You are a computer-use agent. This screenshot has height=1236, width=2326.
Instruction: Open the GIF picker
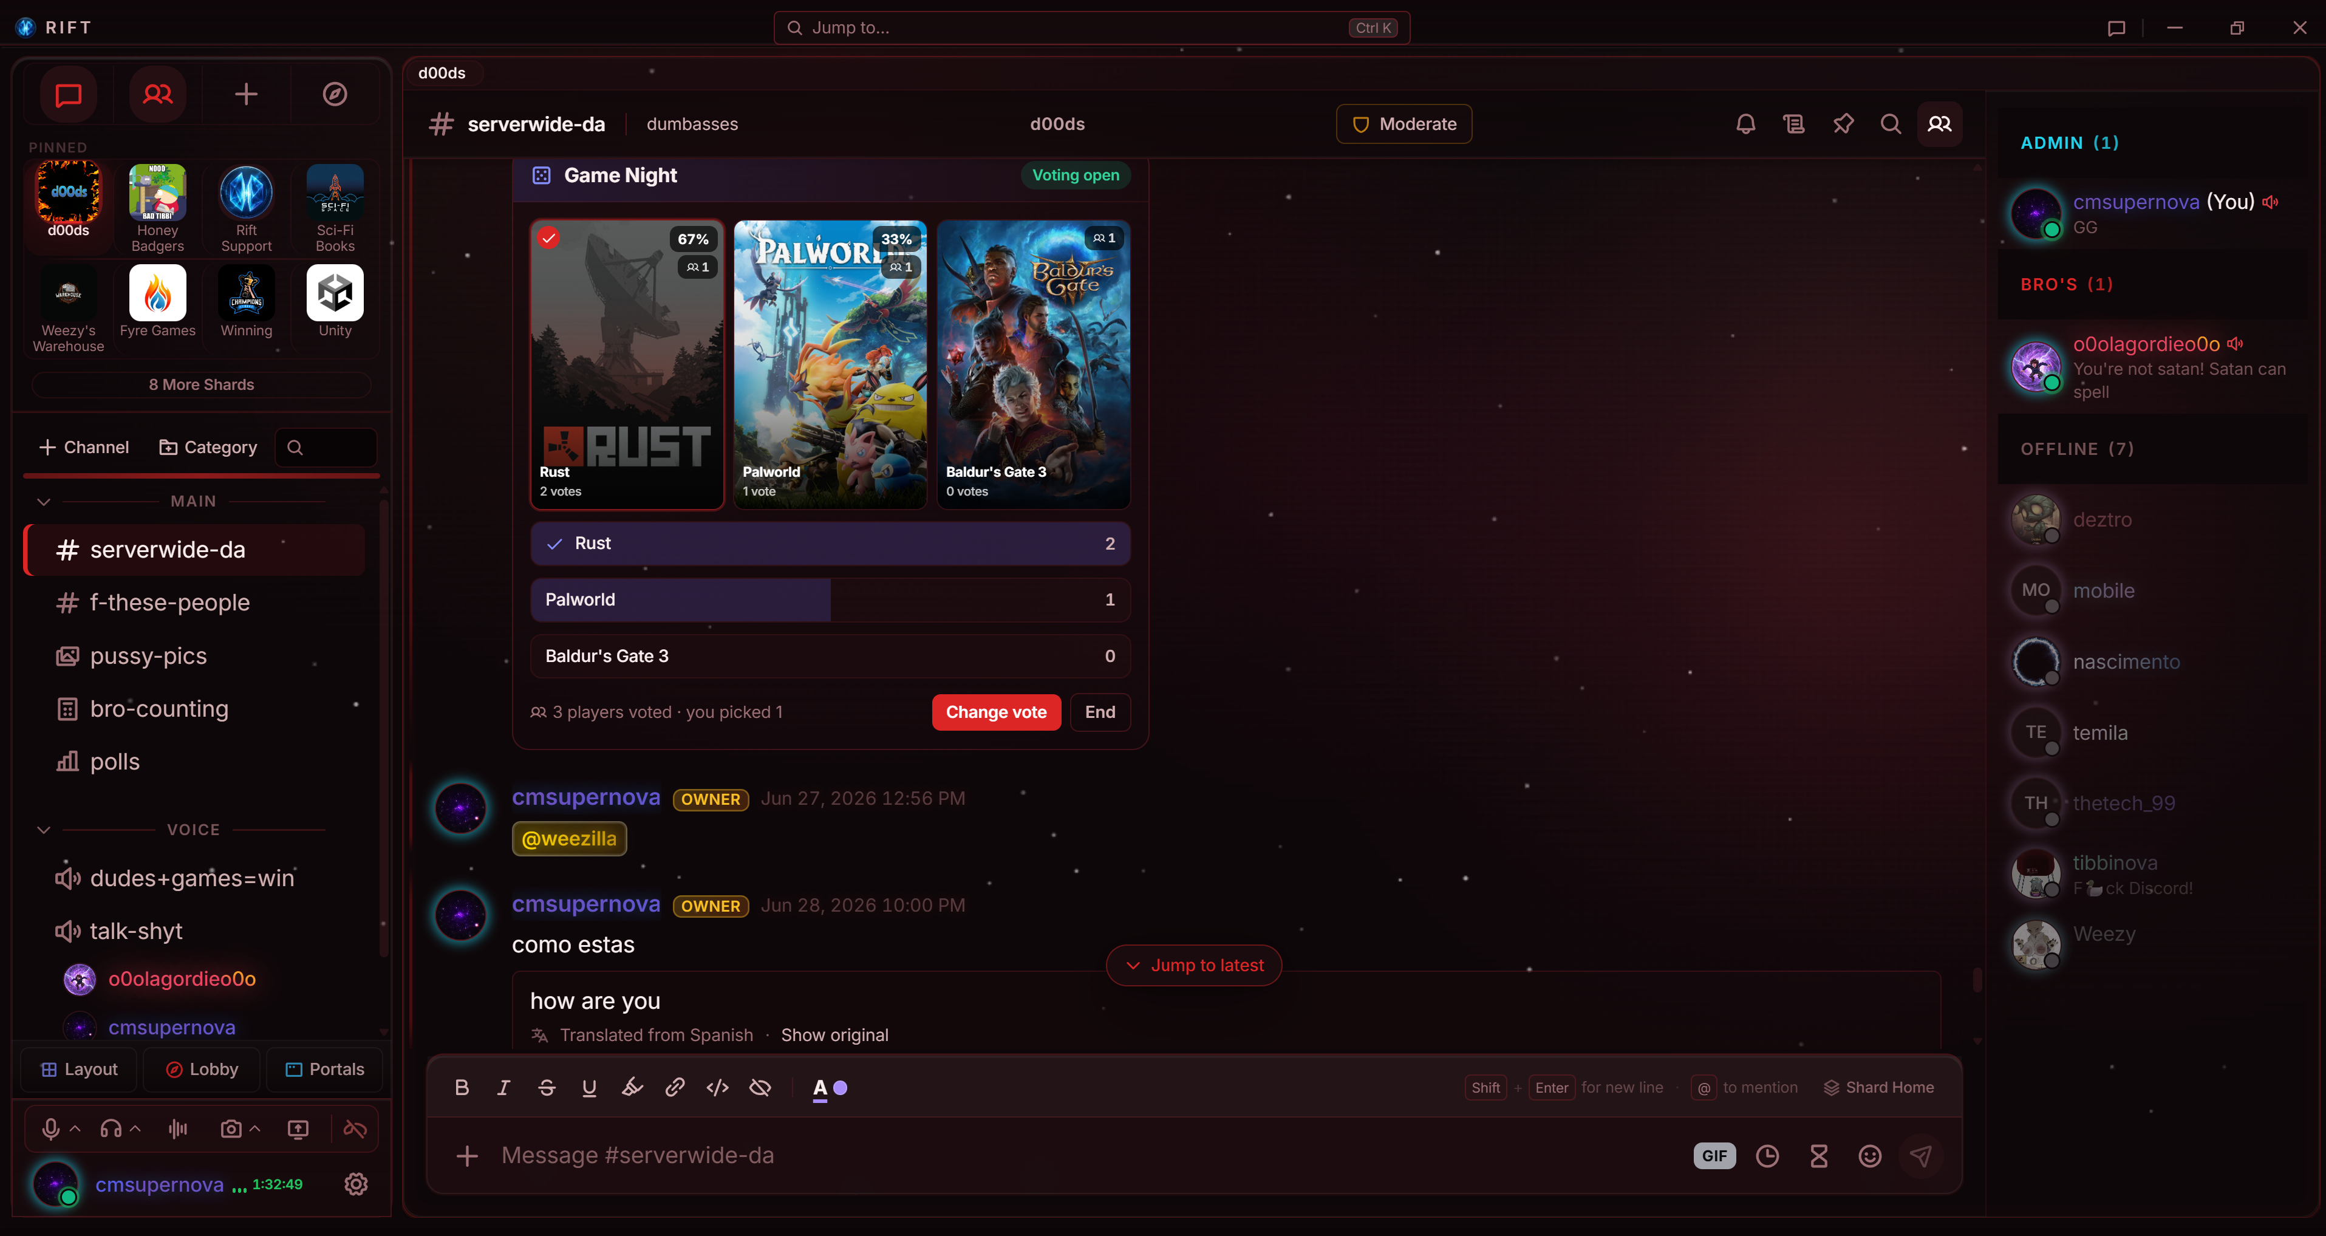click(1714, 1156)
